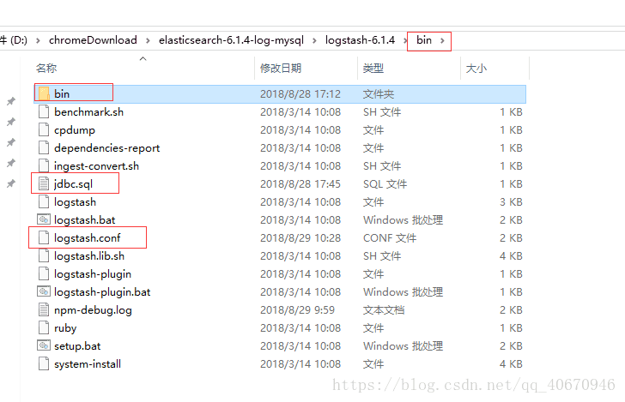The height and width of the screenshot is (402, 625).
Task: Click the logstash.lib.sh file icon
Action: (44, 255)
